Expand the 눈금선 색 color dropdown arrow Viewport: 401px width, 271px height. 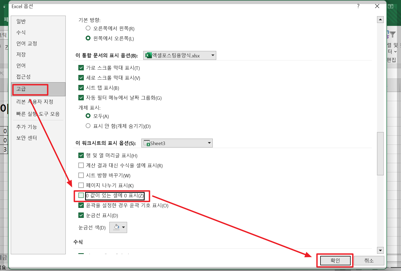click(x=123, y=227)
